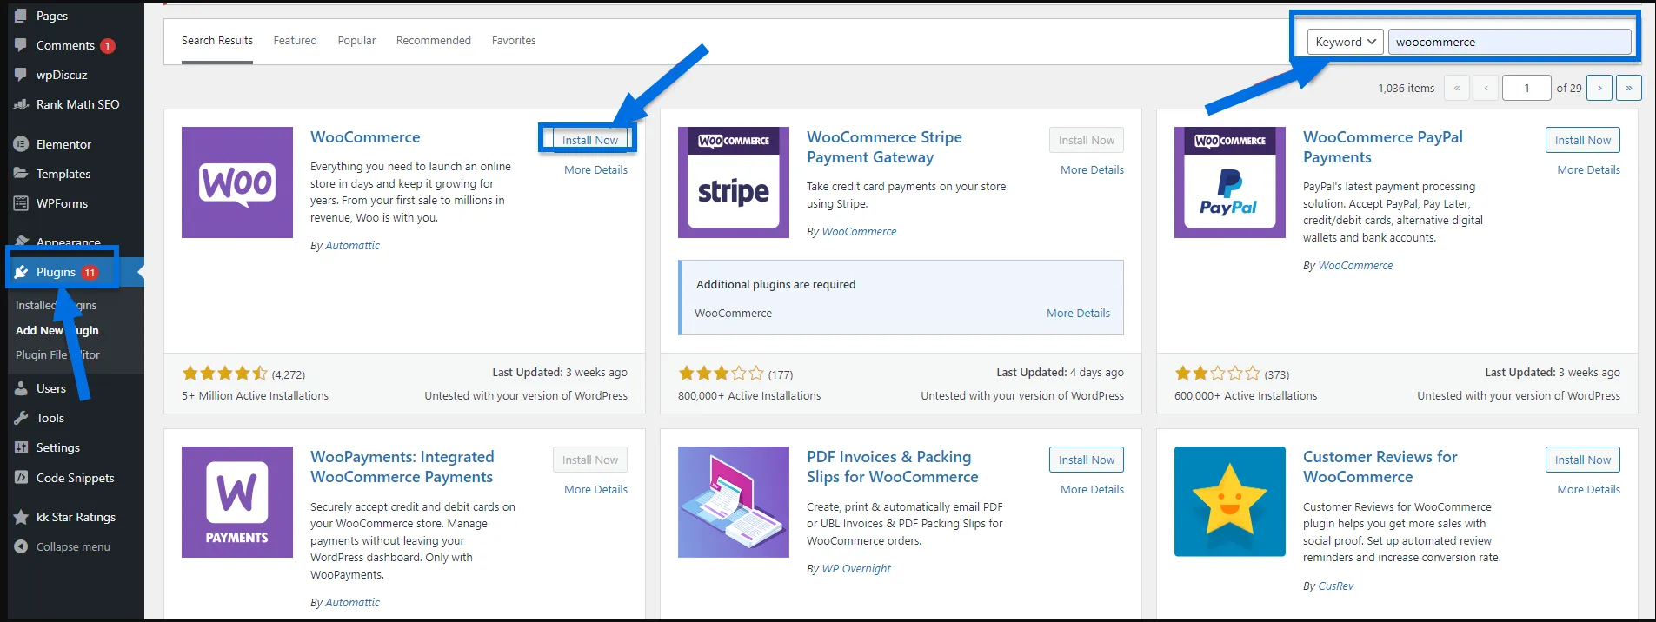
Task: Click the Code Snippets icon
Action: (x=21, y=478)
